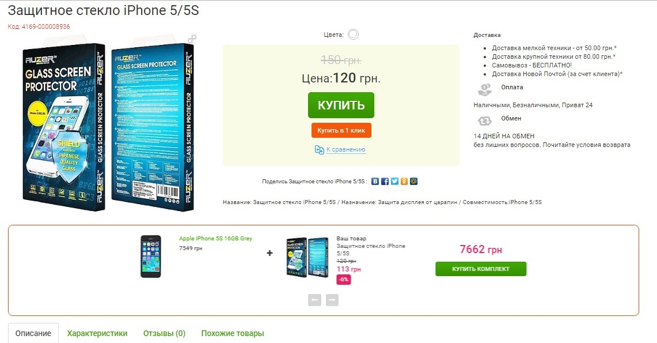Click the Оплата payment icon

[485, 90]
